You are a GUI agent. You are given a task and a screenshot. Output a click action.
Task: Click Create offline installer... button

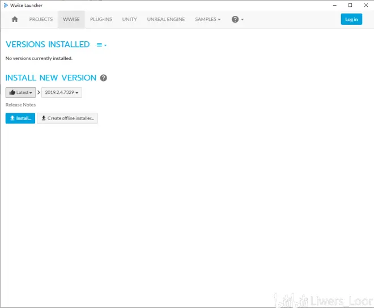coord(67,118)
